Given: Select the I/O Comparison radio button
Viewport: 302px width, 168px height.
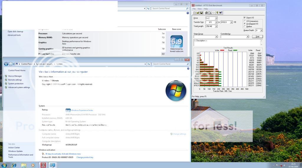Looking at the screenshot, I should coord(244,21).
